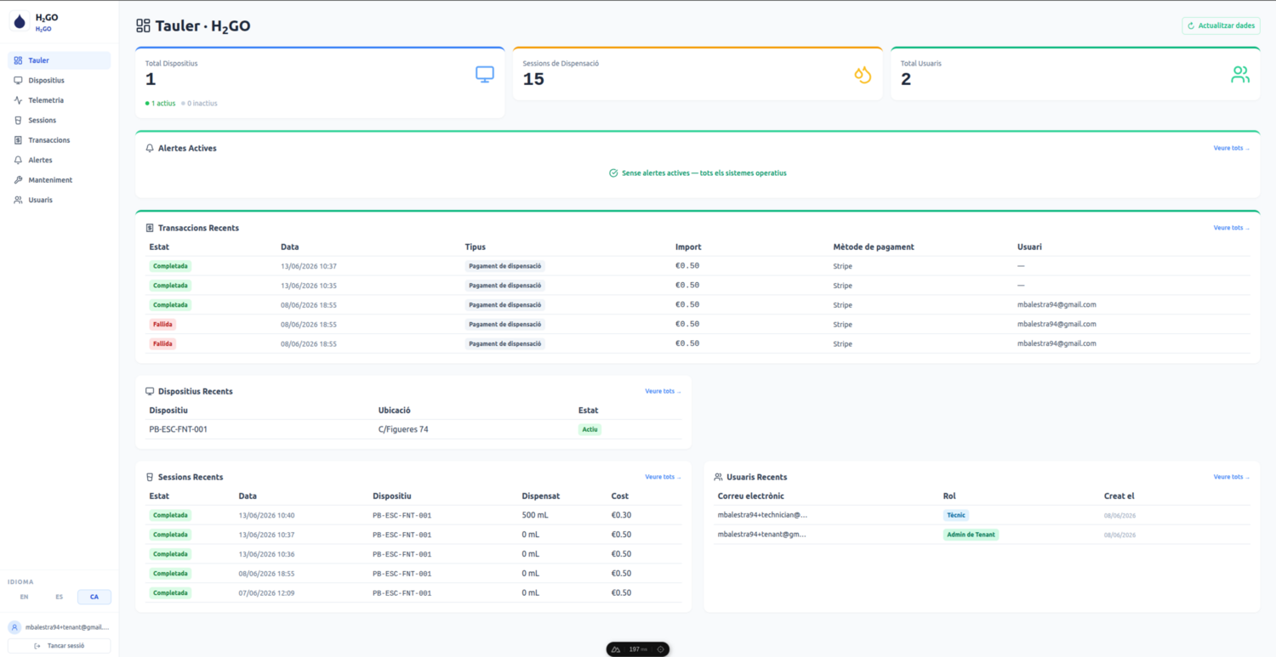1276x657 pixels.
Task: Open Veure tots link in Transaccions Recents
Action: tap(1232, 228)
